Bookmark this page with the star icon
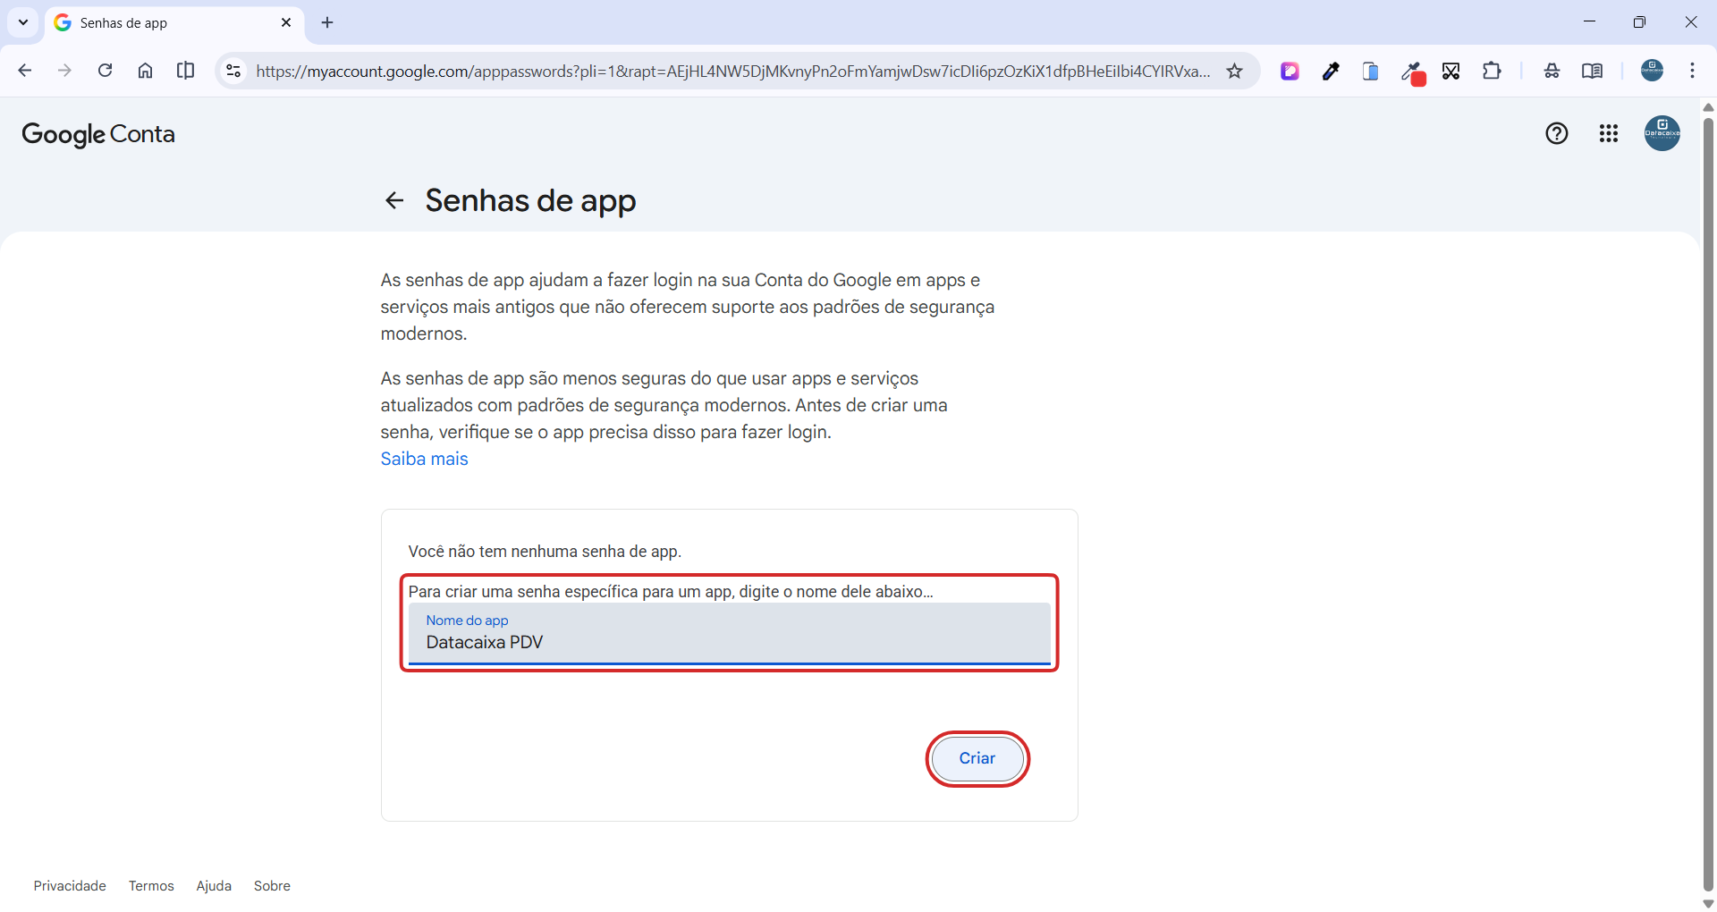Image resolution: width=1717 pixels, height=912 pixels. click(1234, 72)
